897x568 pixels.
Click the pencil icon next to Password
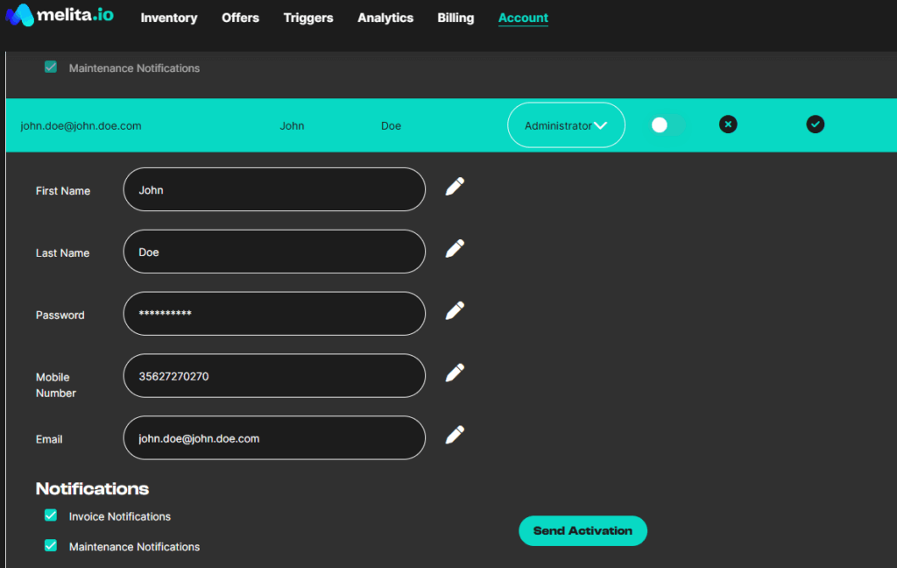(455, 310)
